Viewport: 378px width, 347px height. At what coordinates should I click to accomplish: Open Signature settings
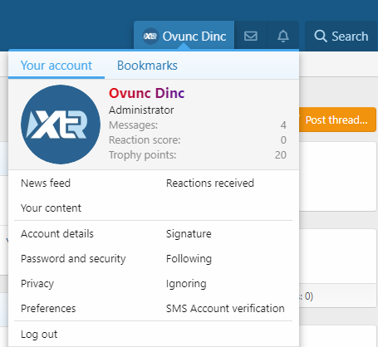point(189,234)
